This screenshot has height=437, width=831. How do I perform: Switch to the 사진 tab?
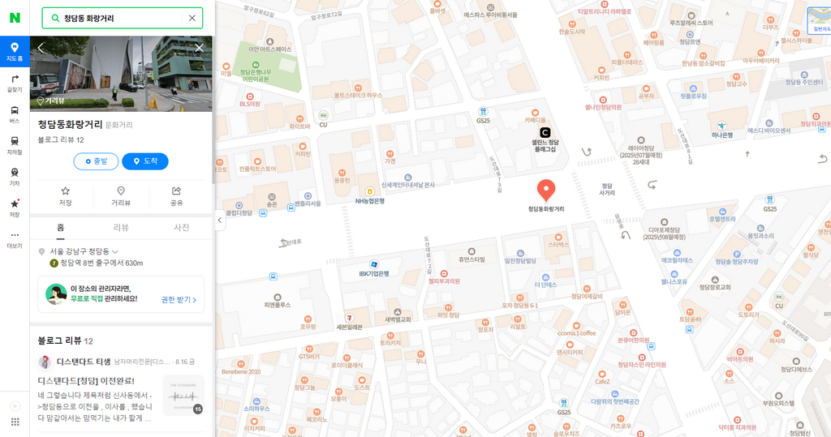click(x=181, y=228)
